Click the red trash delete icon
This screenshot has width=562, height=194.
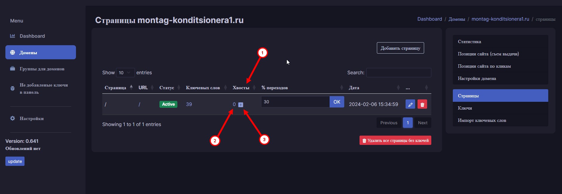[422, 104]
